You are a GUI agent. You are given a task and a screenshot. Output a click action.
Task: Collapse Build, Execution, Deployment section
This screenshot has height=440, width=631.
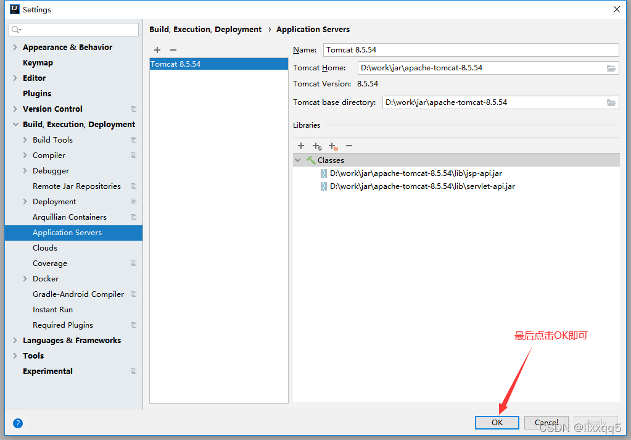click(x=15, y=125)
